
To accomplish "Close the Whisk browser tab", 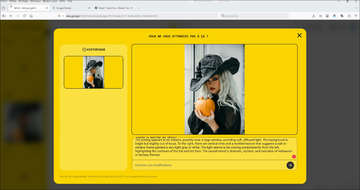I will coord(47,8).
